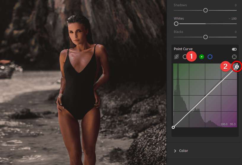Click the curve input value 100.0
242x165 pixels.
(224, 124)
